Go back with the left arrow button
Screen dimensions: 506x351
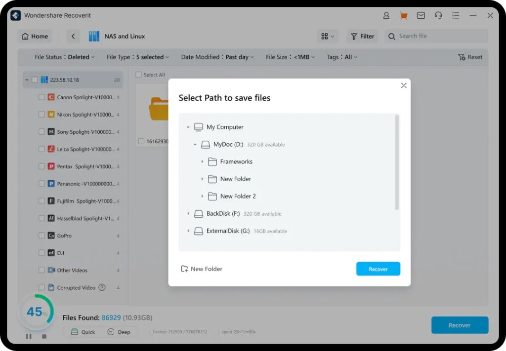73,36
